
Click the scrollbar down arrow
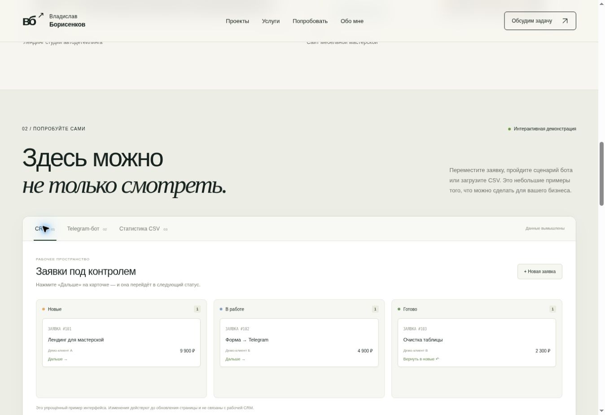601,411
